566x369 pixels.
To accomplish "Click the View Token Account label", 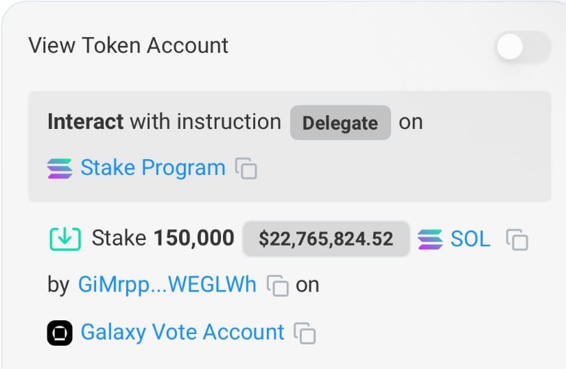I will [x=128, y=46].
